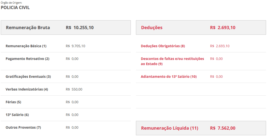Click the Verbas Indenizatórias (4) label
This screenshot has width=268, height=137.
27,89
